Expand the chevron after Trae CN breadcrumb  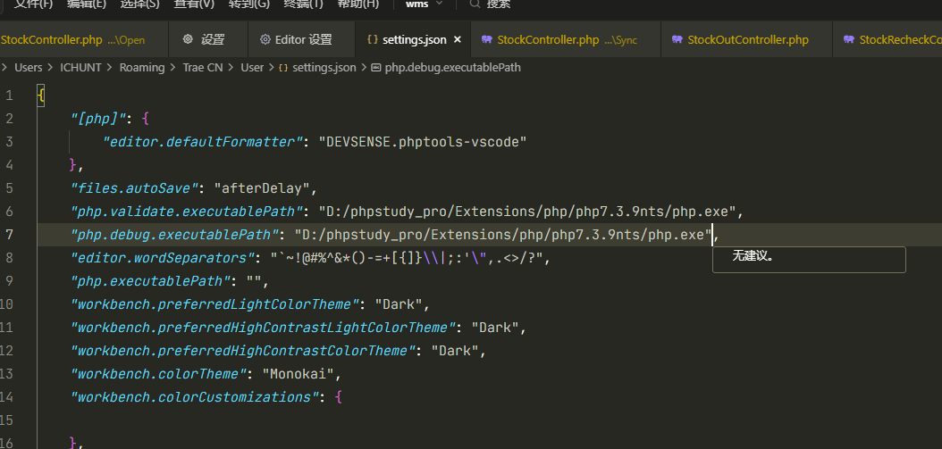tap(231, 67)
